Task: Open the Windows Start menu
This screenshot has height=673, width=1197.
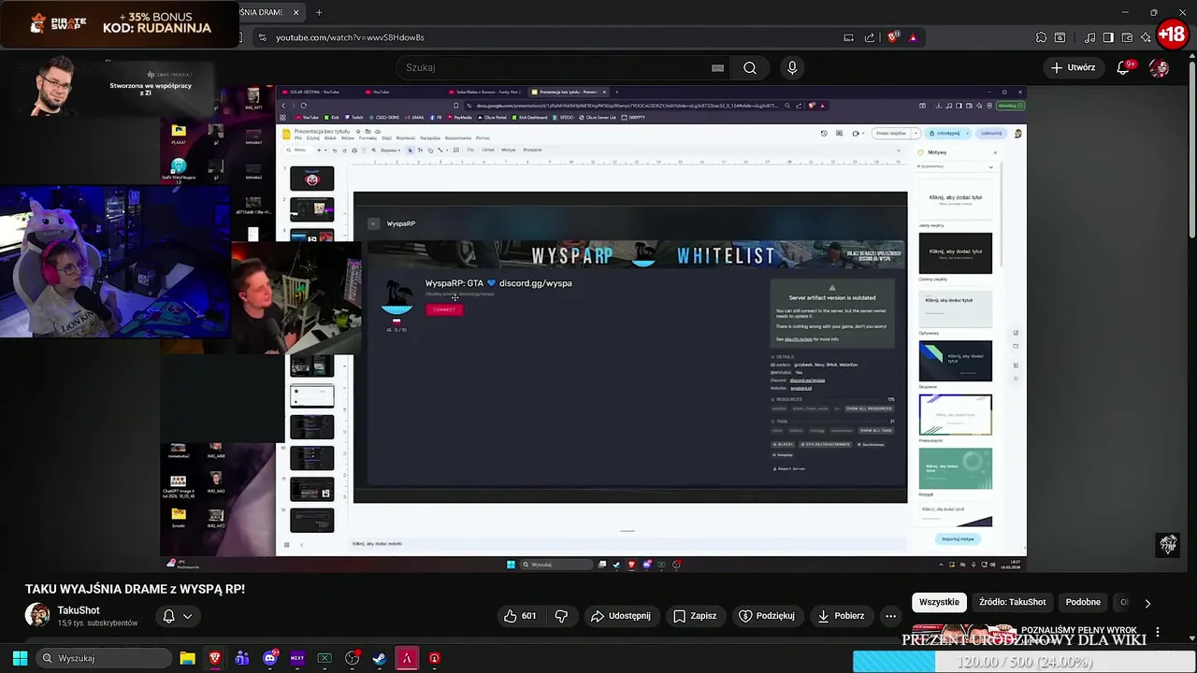Action: pyautogui.click(x=20, y=658)
